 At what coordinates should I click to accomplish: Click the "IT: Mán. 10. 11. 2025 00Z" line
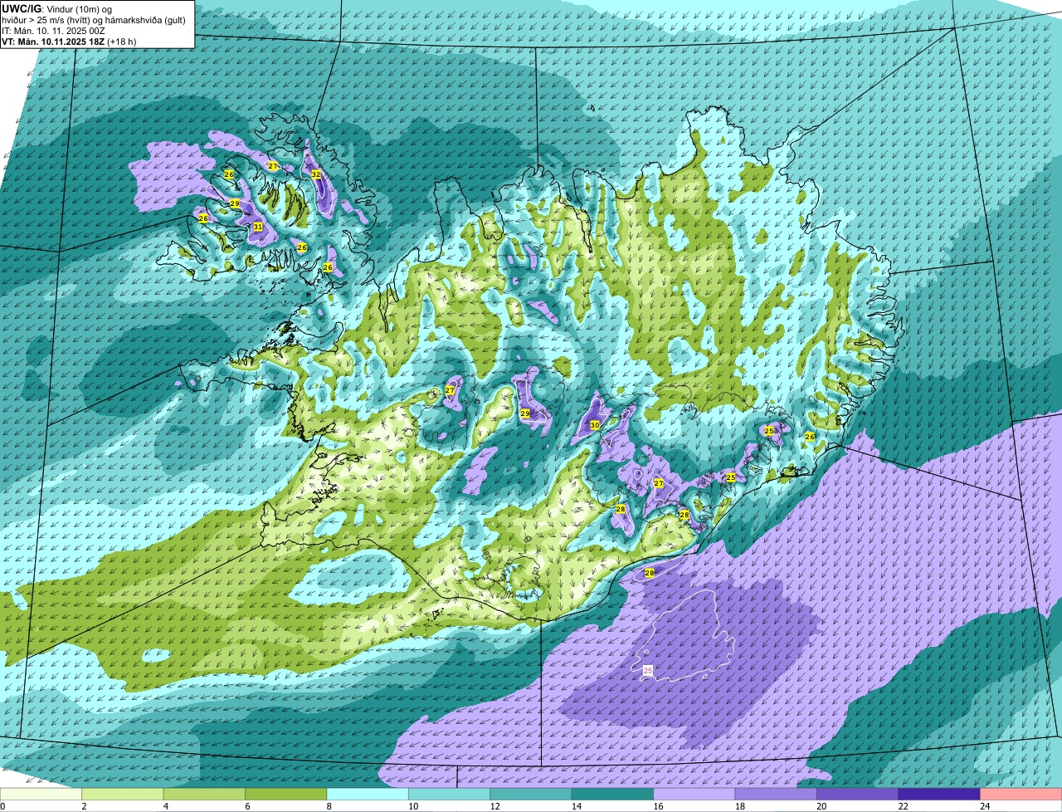[53, 31]
